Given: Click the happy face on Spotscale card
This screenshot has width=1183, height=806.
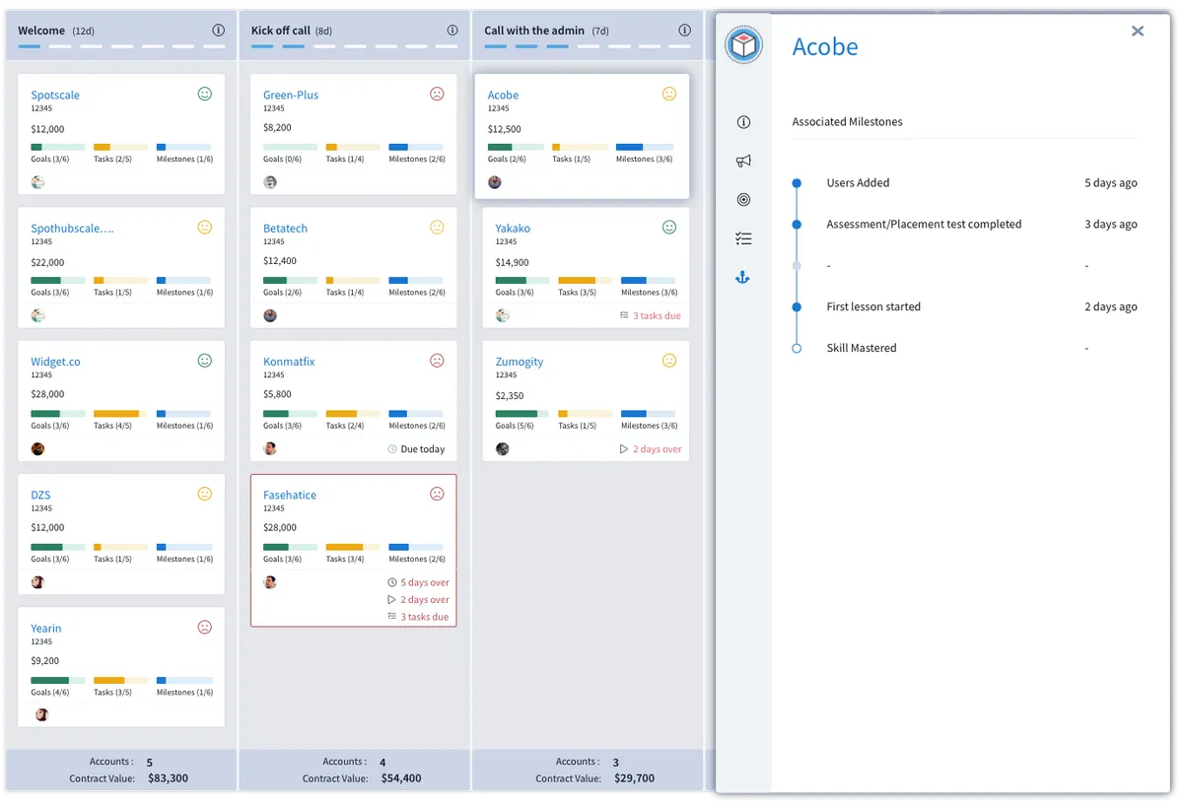Looking at the screenshot, I should 205,95.
